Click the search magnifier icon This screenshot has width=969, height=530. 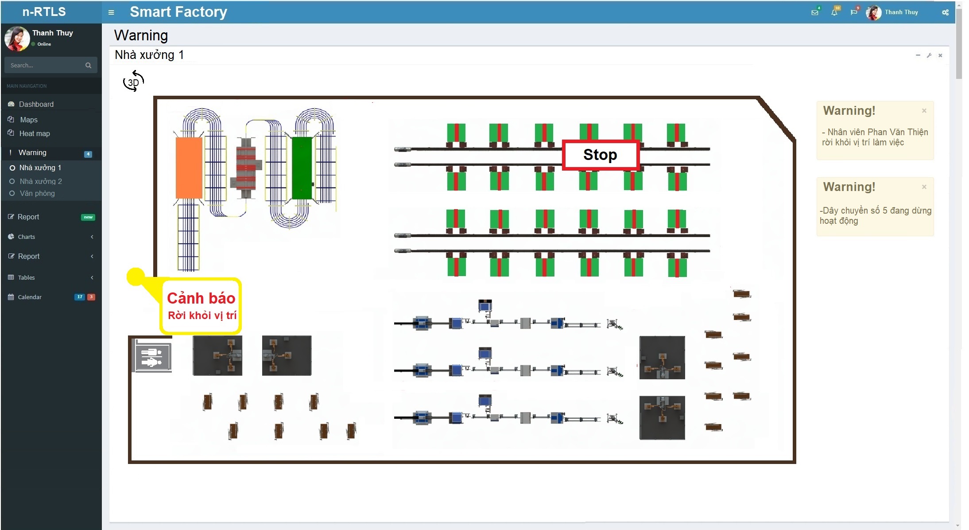[x=88, y=65]
